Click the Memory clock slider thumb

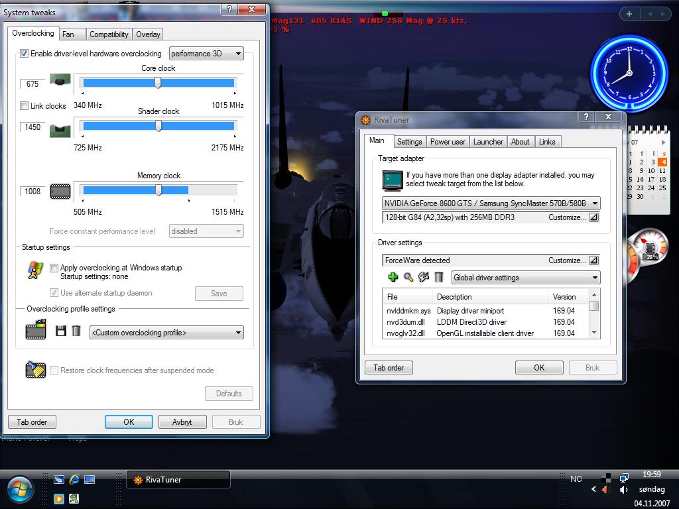click(158, 190)
